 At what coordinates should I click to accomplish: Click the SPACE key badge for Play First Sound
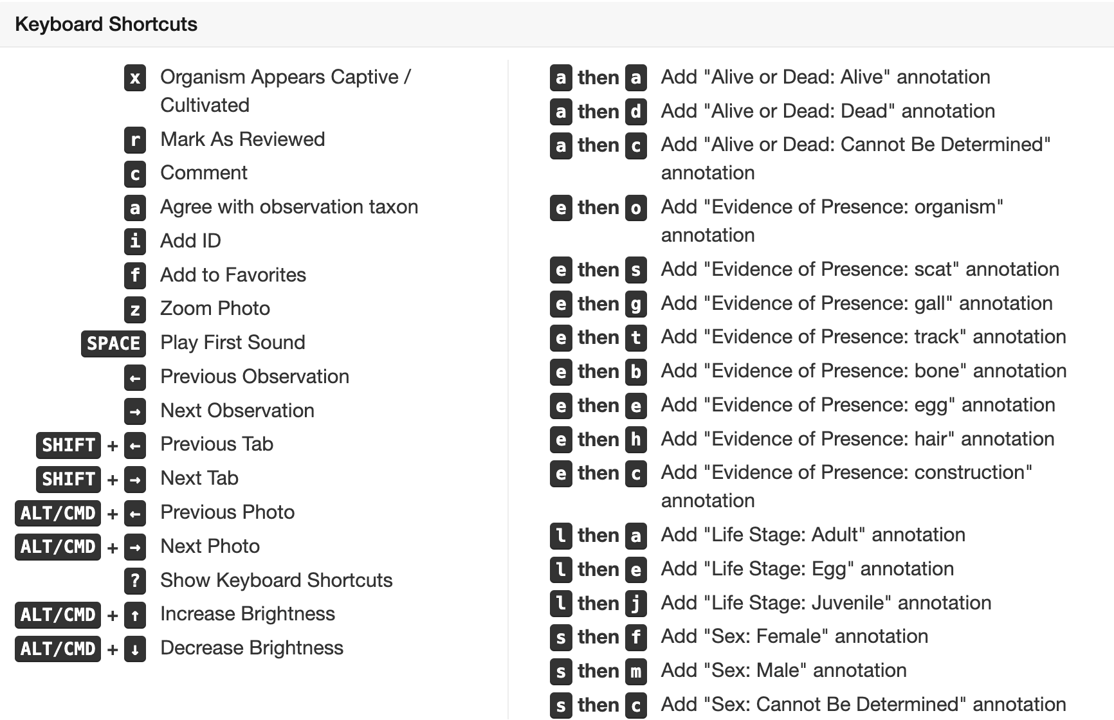coord(113,343)
